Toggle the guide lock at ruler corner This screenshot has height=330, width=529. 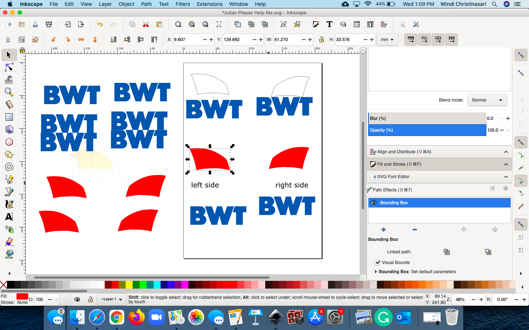click(22, 51)
